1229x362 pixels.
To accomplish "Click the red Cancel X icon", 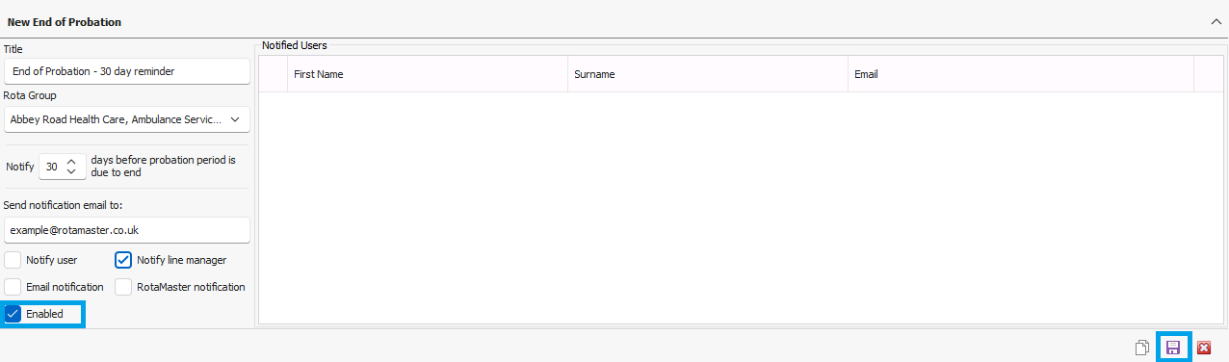I will tap(1204, 348).
